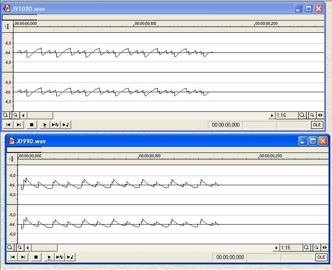The height and width of the screenshot is (270, 332).
Task: Play JV1080.wav normally
Action: tap(45, 125)
